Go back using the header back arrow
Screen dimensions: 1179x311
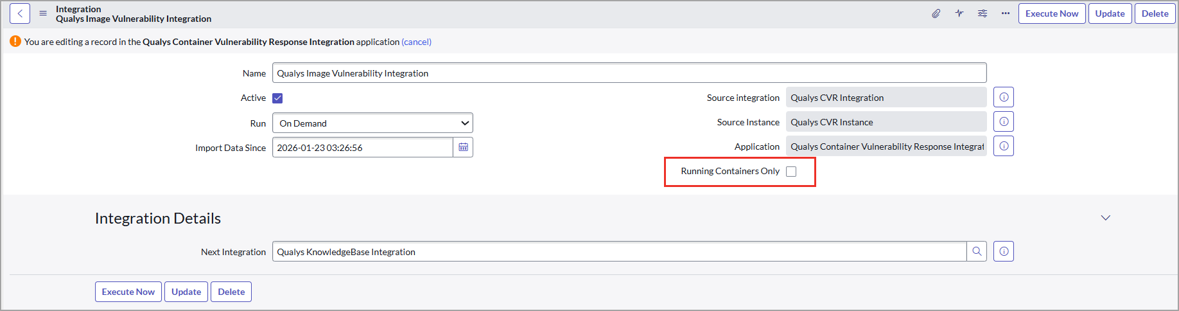20,13
